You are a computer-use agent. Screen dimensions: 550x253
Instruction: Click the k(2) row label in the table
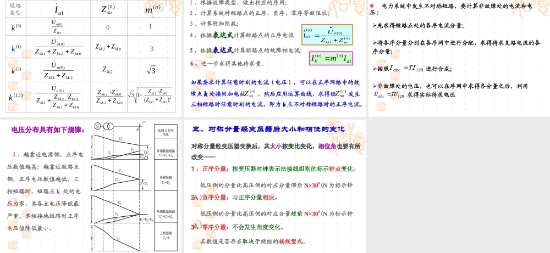pos(16,70)
